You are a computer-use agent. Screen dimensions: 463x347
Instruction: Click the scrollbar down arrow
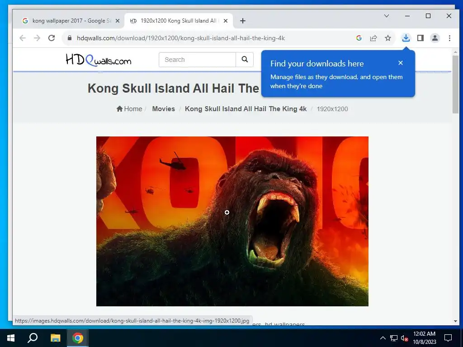[455, 321]
